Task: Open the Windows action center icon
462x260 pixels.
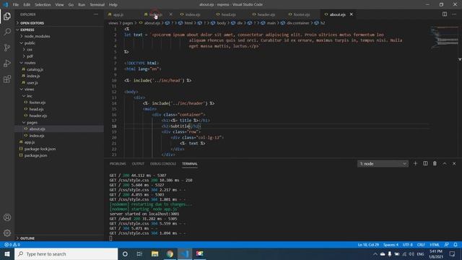Action: (453, 253)
